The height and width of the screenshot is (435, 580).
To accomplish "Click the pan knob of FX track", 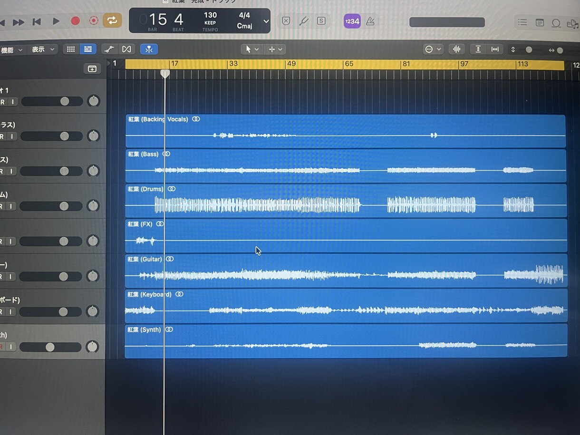I will (x=93, y=241).
